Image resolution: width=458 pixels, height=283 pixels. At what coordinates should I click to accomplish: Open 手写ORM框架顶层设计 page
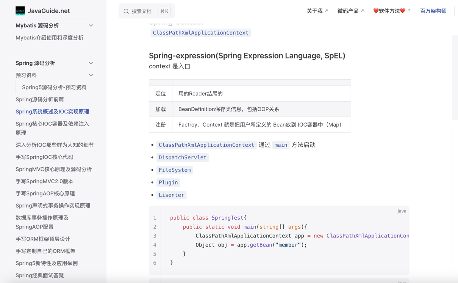tap(43, 239)
